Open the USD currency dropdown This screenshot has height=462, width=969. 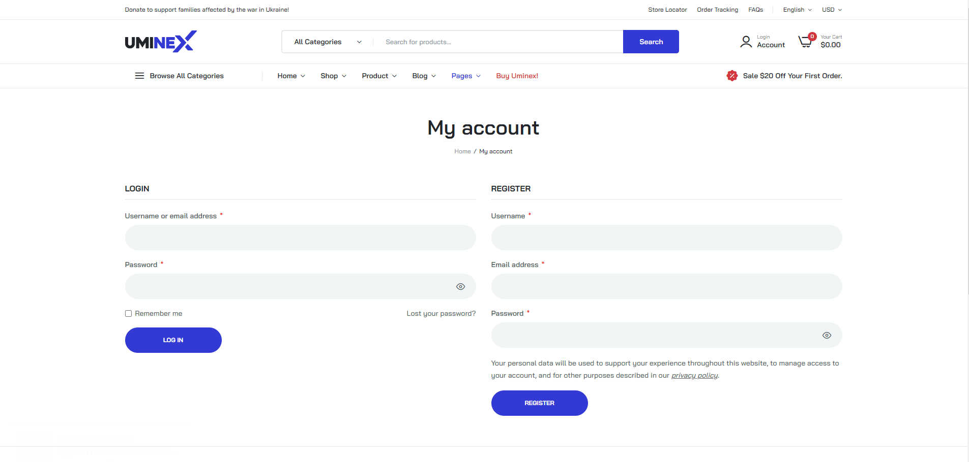pyautogui.click(x=832, y=10)
